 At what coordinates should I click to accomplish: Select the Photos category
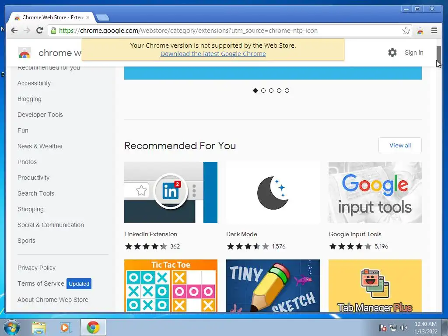tap(27, 162)
